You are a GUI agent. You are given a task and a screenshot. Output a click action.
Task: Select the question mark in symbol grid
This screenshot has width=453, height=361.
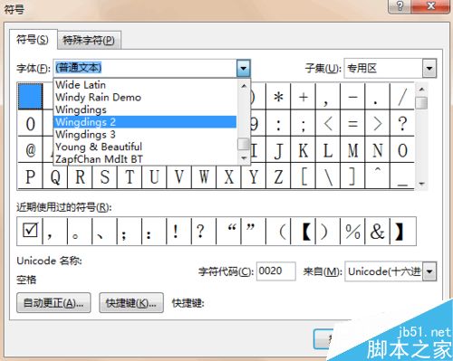402,123
